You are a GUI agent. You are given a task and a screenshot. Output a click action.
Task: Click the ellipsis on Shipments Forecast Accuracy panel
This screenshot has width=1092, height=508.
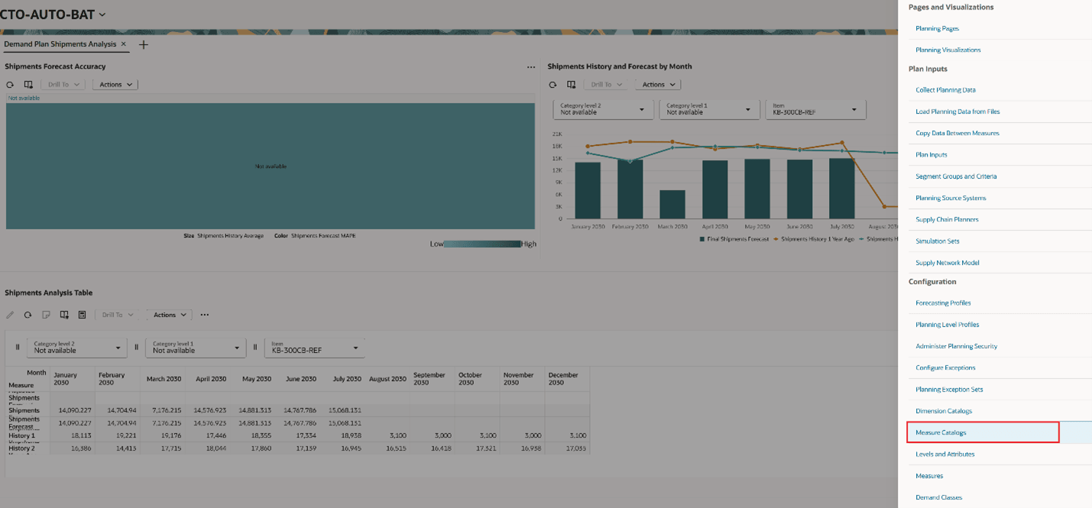(531, 66)
